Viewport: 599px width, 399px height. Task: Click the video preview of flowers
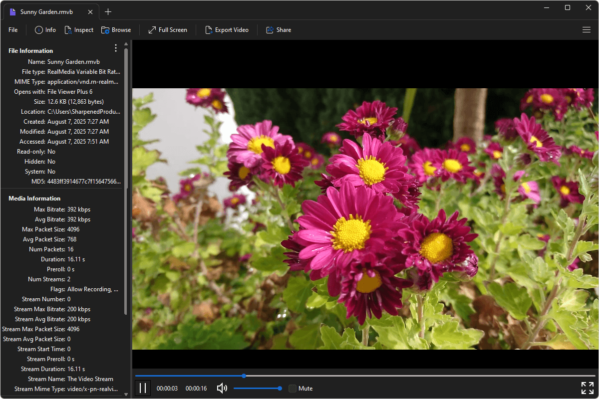point(365,219)
